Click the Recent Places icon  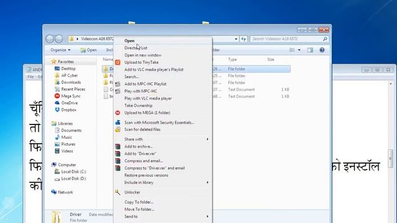point(57,89)
